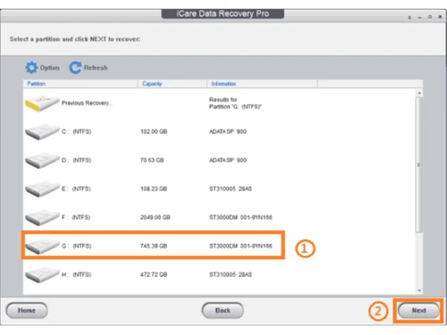This screenshot has height=335, width=447.
Task: Click the Option label
Action: click(x=50, y=68)
